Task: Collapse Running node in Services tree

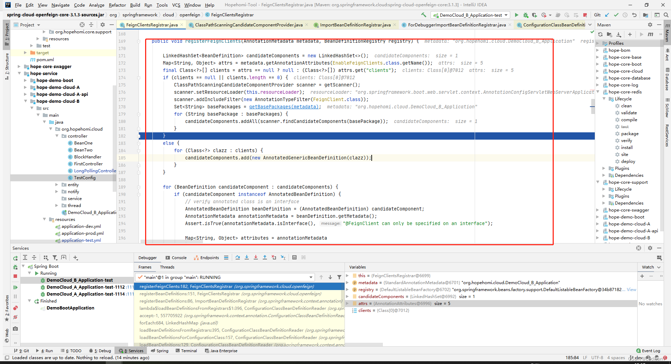Action: 30,273
